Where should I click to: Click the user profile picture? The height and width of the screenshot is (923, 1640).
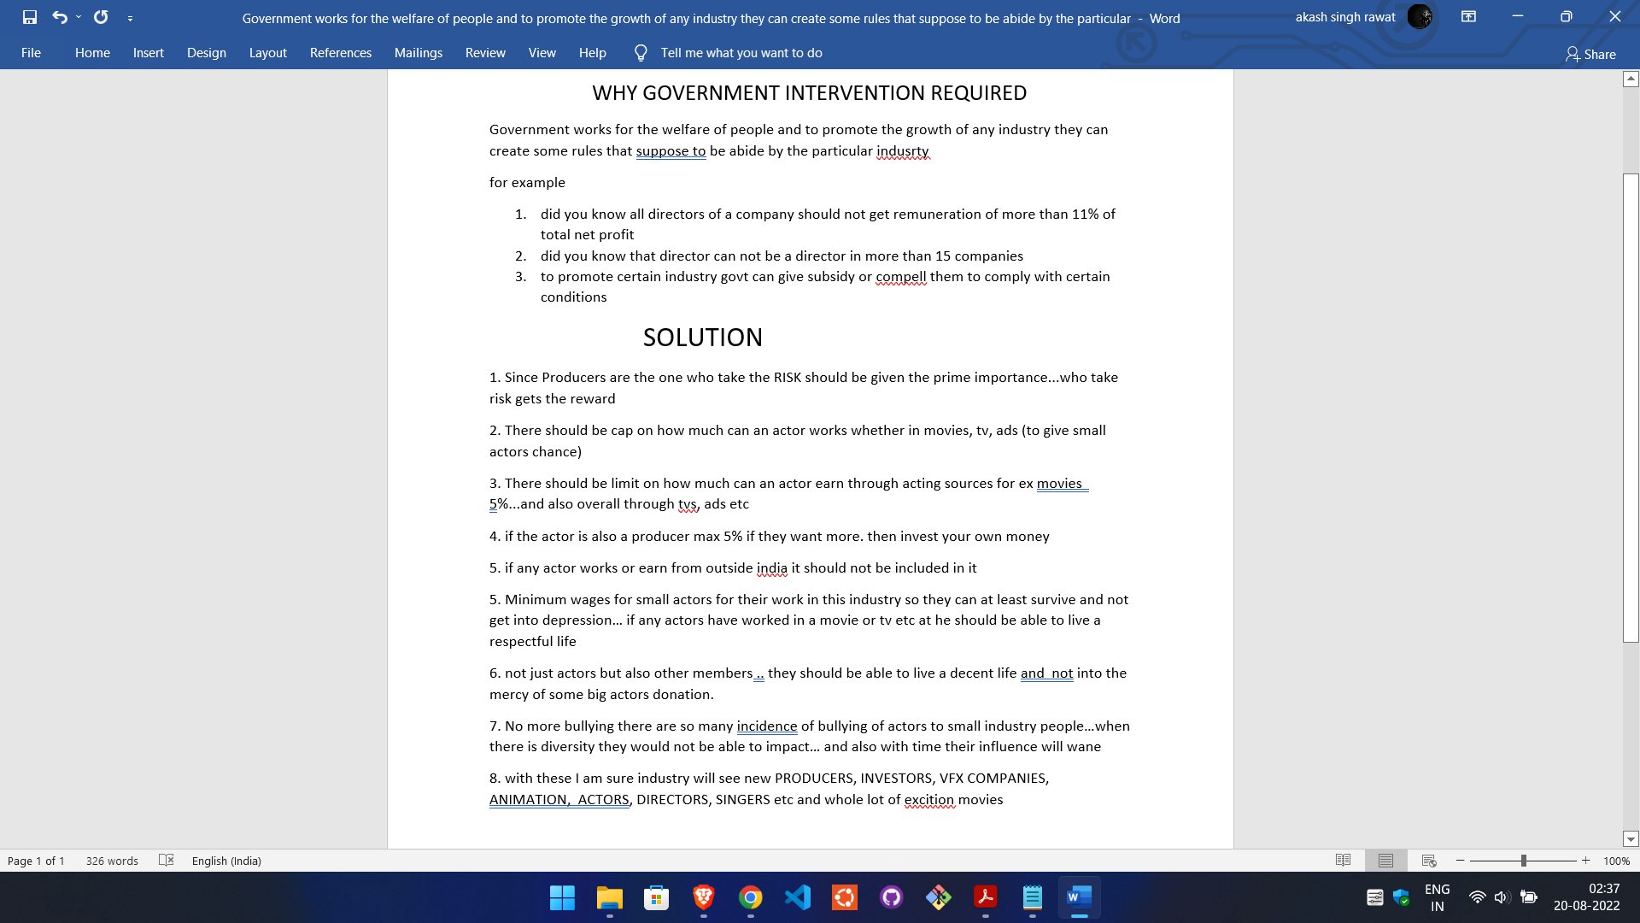[x=1420, y=16]
